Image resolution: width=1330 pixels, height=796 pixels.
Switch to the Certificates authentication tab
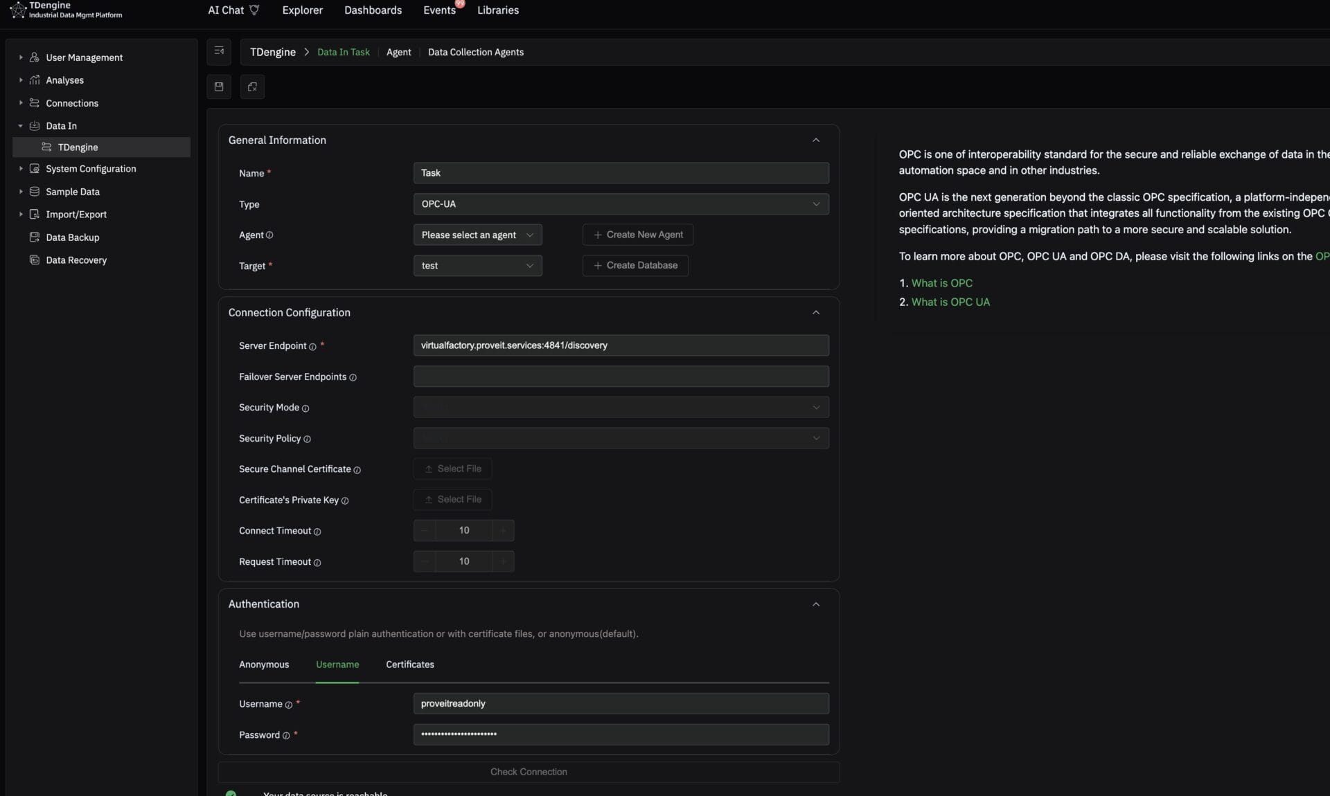point(409,664)
